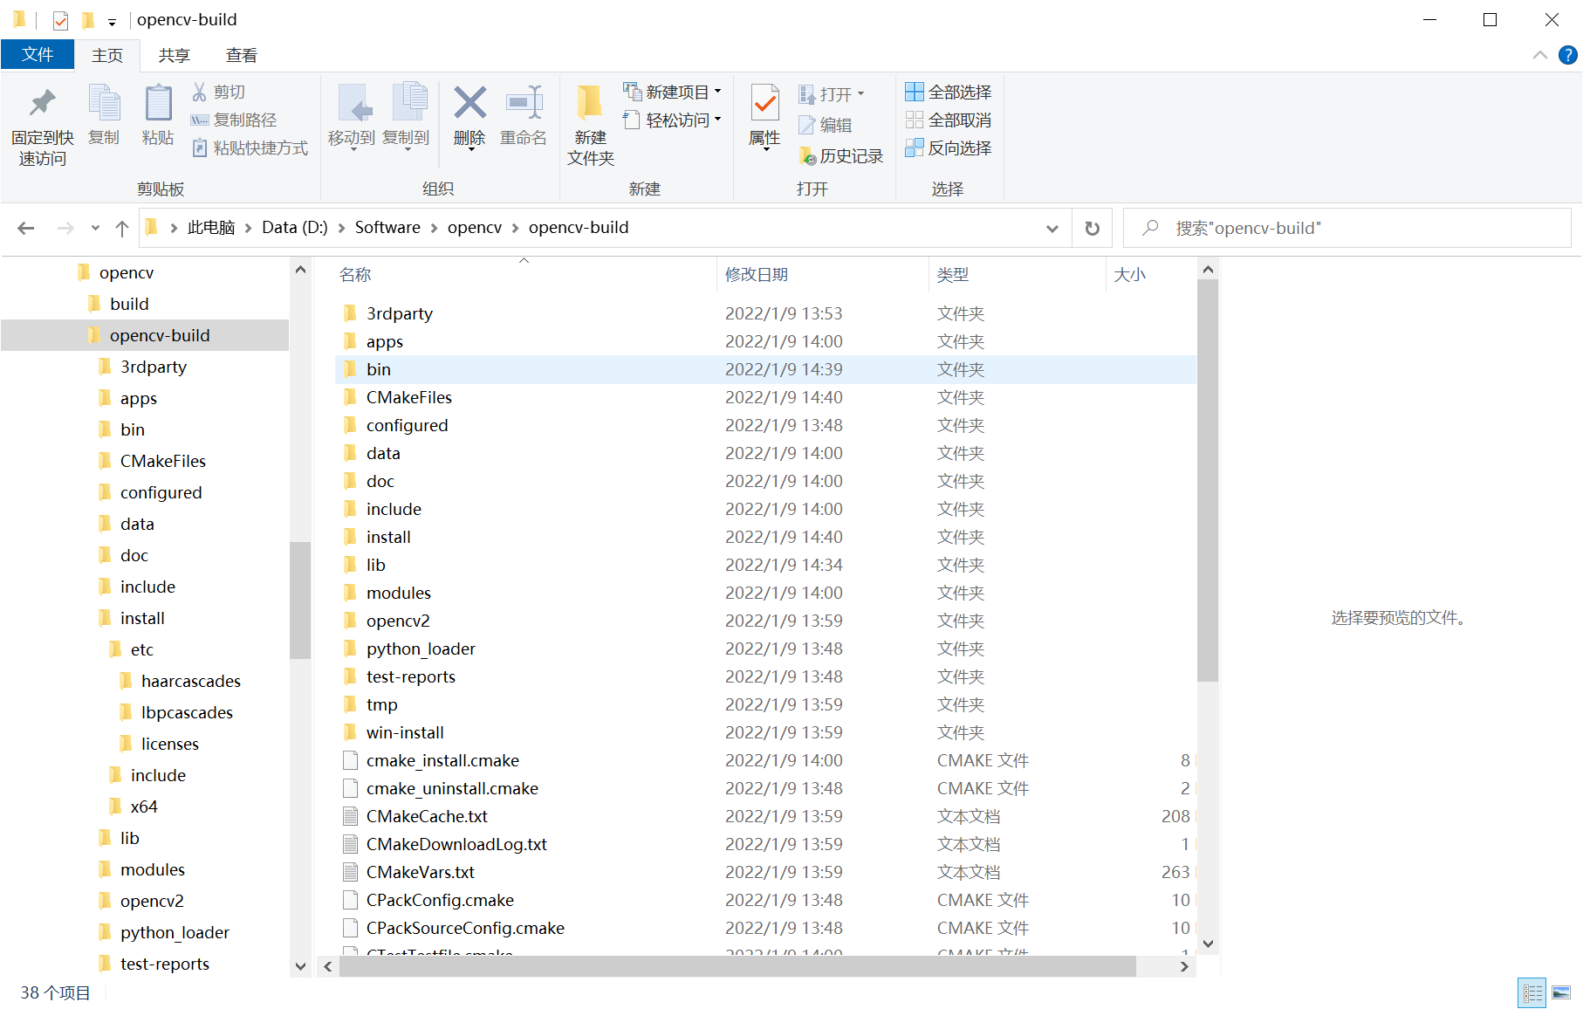This screenshot has height=1009, width=1583.
Task: Click Select none (全部取消)
Action: point(949,120)
